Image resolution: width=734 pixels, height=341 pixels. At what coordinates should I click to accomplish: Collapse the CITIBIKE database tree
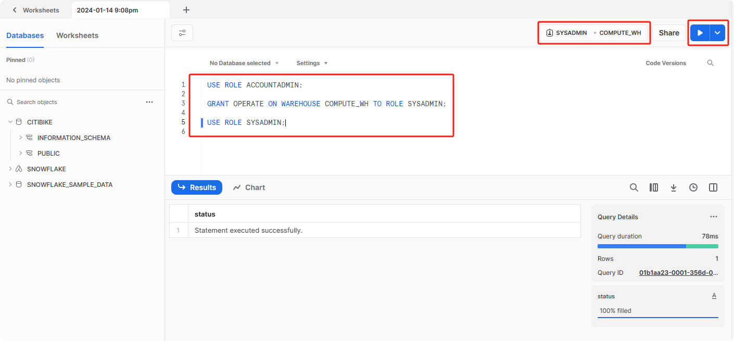pyautogui.click(x=10, y=122)
